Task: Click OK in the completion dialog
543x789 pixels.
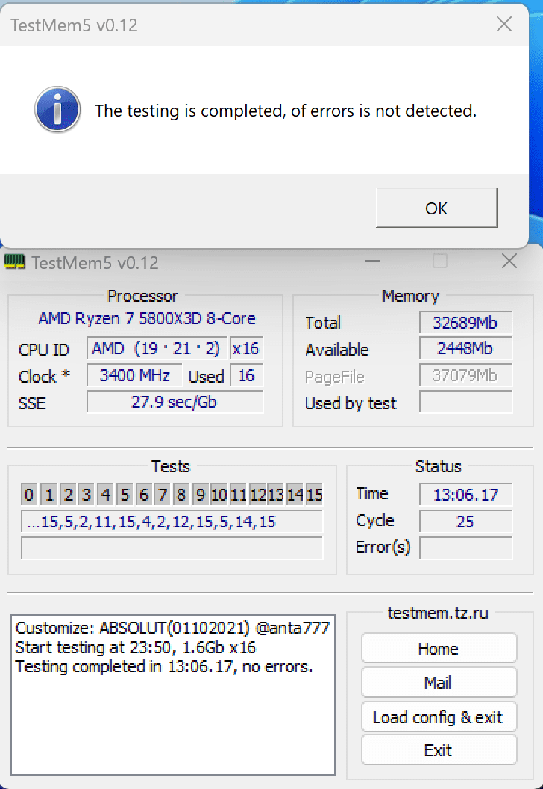Action: (436, 208)
